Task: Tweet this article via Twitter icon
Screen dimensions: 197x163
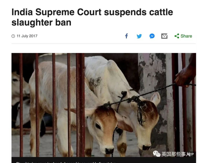Action: tap(139, 36)
